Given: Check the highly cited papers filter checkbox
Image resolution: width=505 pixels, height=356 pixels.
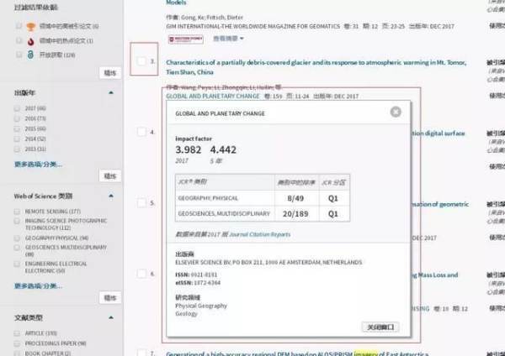Looking at the screenshot, I should (19, 26).
